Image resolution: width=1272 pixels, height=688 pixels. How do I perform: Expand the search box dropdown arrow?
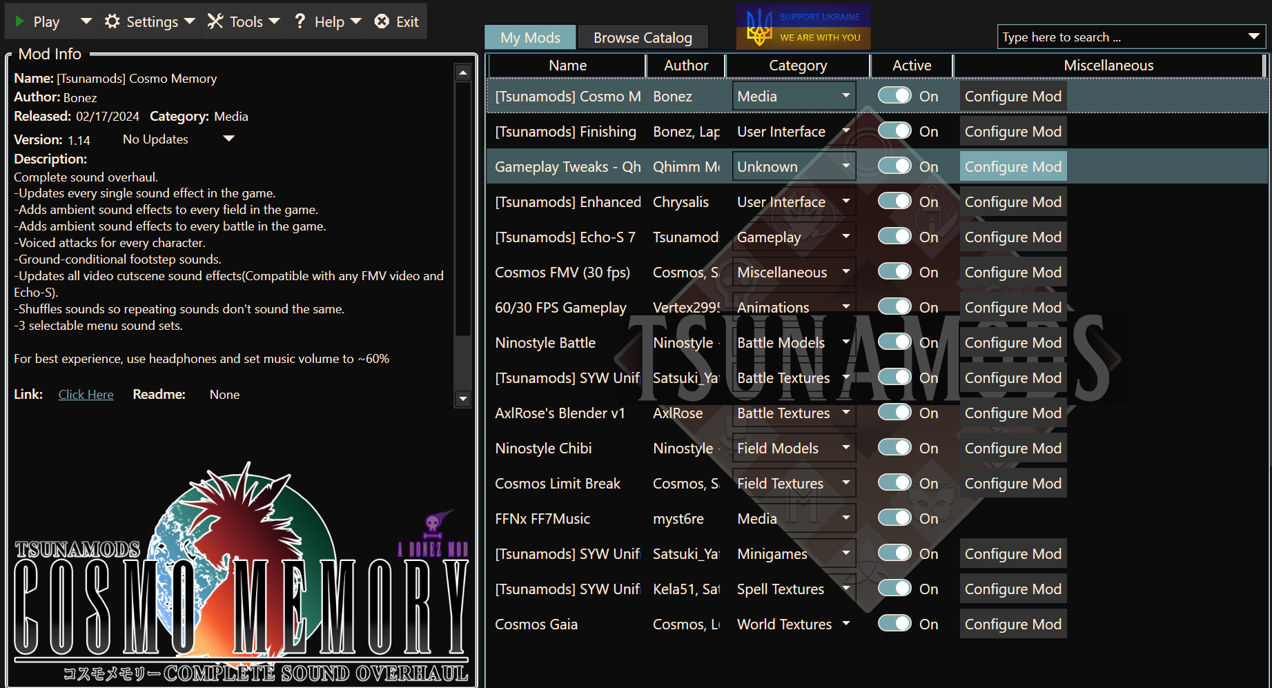click(1254, 37)
